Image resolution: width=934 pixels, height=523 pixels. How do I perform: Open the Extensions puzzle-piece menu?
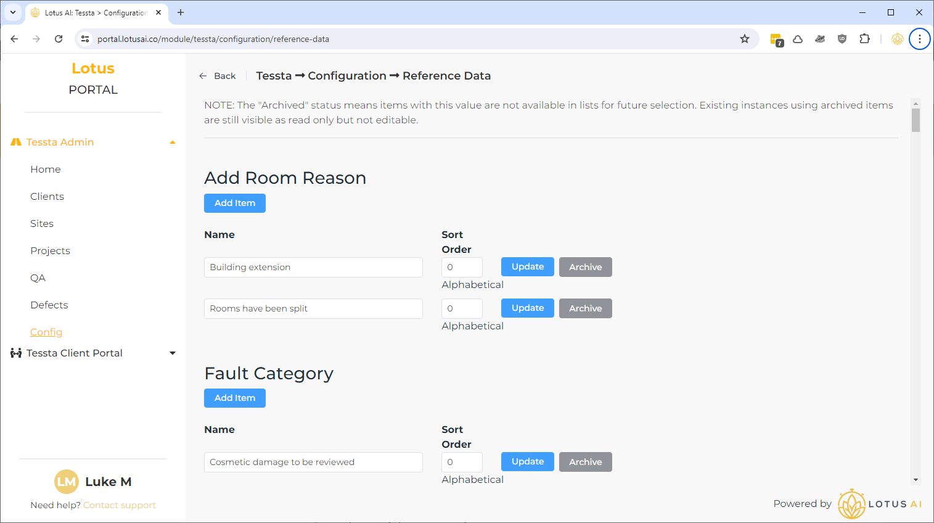(864, 39)
